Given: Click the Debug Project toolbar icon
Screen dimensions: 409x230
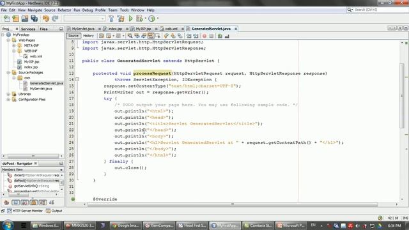Looking at the screenshot, I should point(139,19).
